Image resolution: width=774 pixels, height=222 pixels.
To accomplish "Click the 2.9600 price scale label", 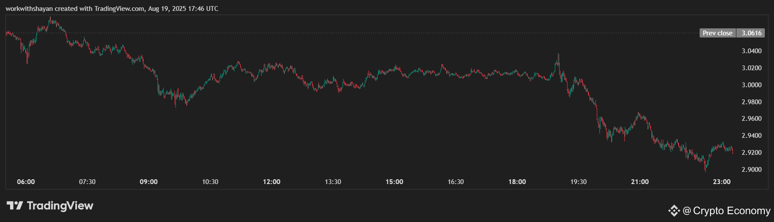I will pyautogui.click(x=752, y=119).
